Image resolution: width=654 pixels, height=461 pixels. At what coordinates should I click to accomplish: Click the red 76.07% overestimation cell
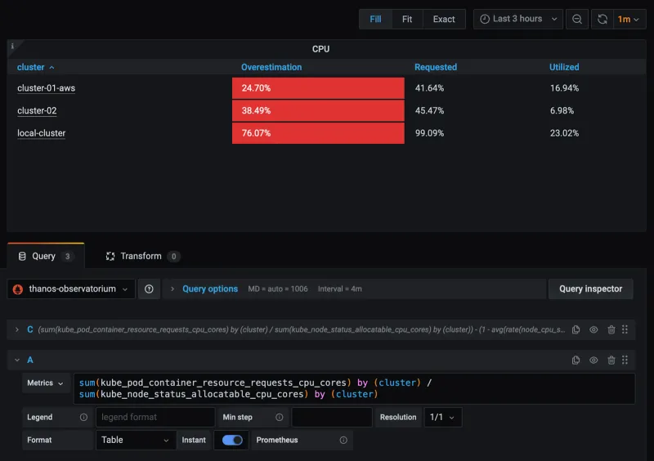(x=318, y=133)
